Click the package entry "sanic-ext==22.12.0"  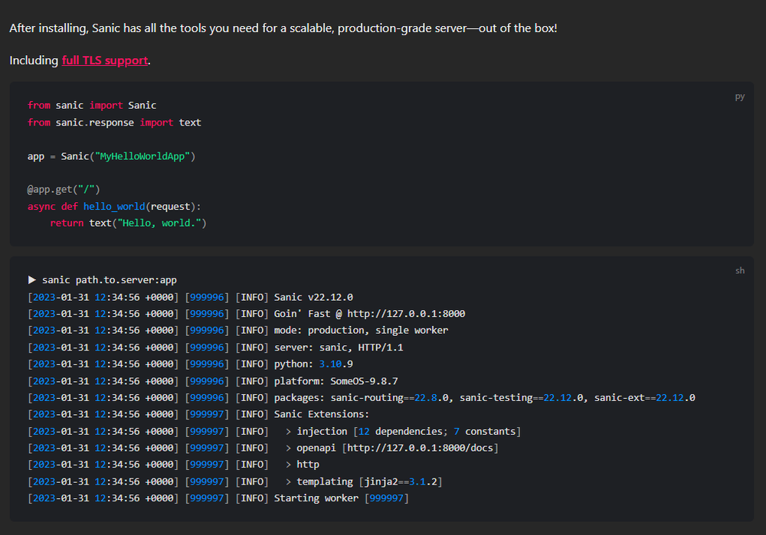[644, 398]
